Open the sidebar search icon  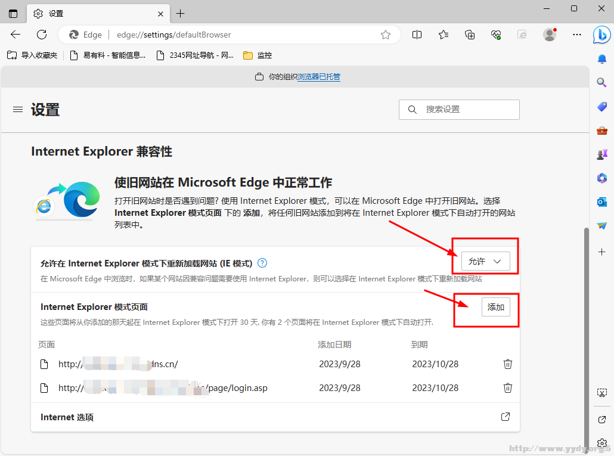(602, 82)
